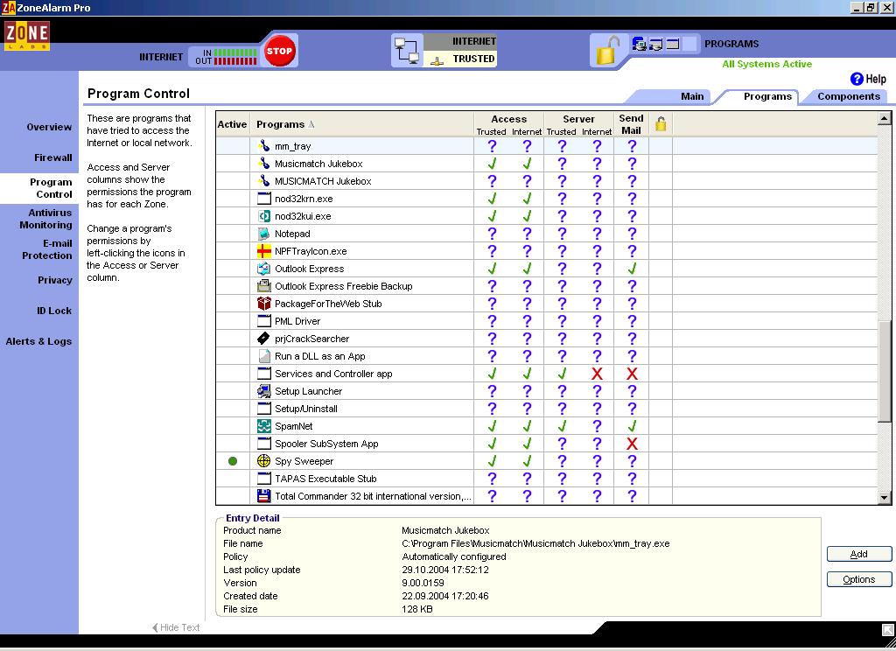Toggle SpamNet Trusted server checkmark
Image resolution: width=896 pixels, height=651 pixels.
[562, 426]
